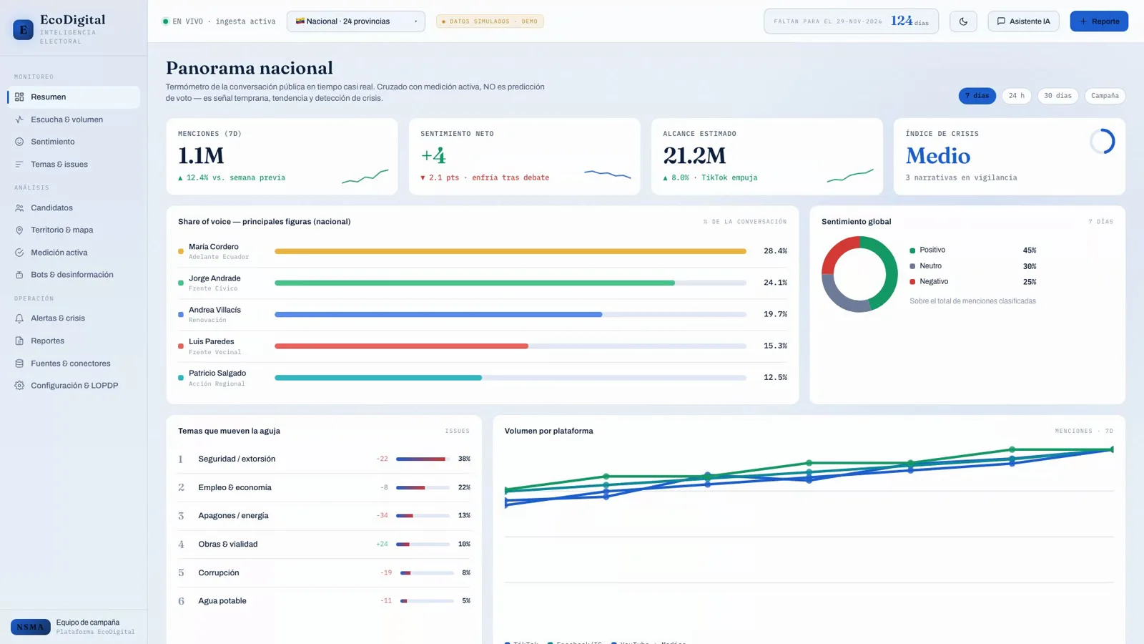Image resolution: width=1144 pixels, height=644 pixels.
Task: Open the Asistente IA button
Action: click(1023, 21)
